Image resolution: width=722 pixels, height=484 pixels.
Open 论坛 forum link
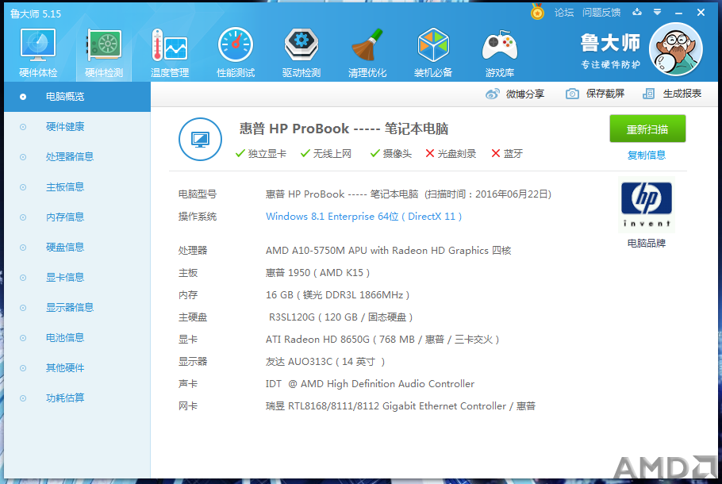[564, 13]
